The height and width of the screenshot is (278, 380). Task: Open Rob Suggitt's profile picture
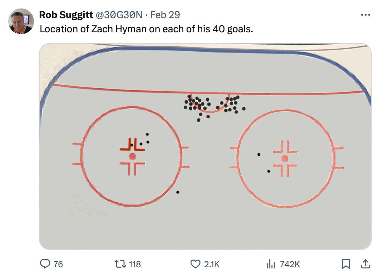click(21, 21)
